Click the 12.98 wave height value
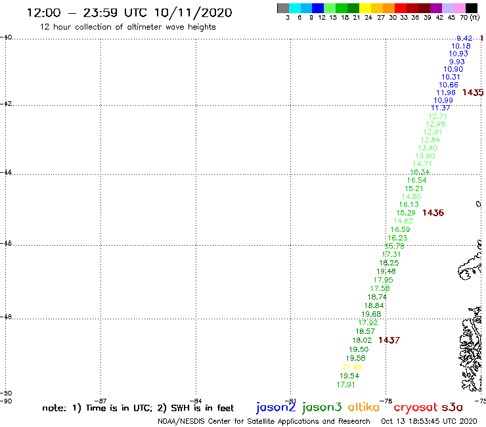The height and width of the screenshot is (427, 486). point(435,124)
